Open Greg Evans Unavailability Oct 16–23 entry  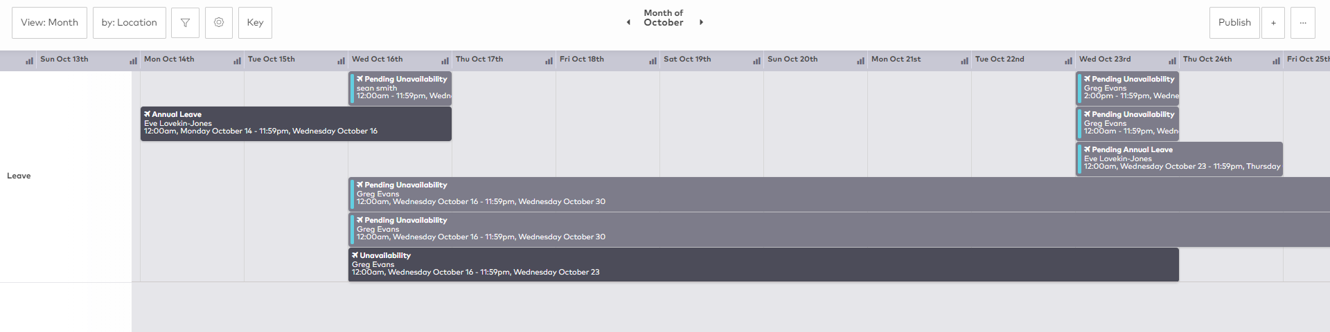pyautogui.click(x=762, y=265)
